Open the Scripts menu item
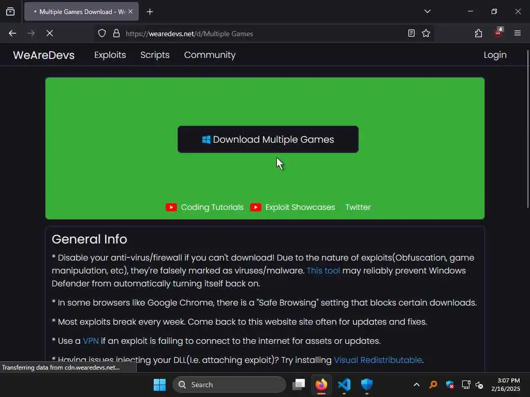The height and width of the screenshot is (397, 530). click(155, 55)
